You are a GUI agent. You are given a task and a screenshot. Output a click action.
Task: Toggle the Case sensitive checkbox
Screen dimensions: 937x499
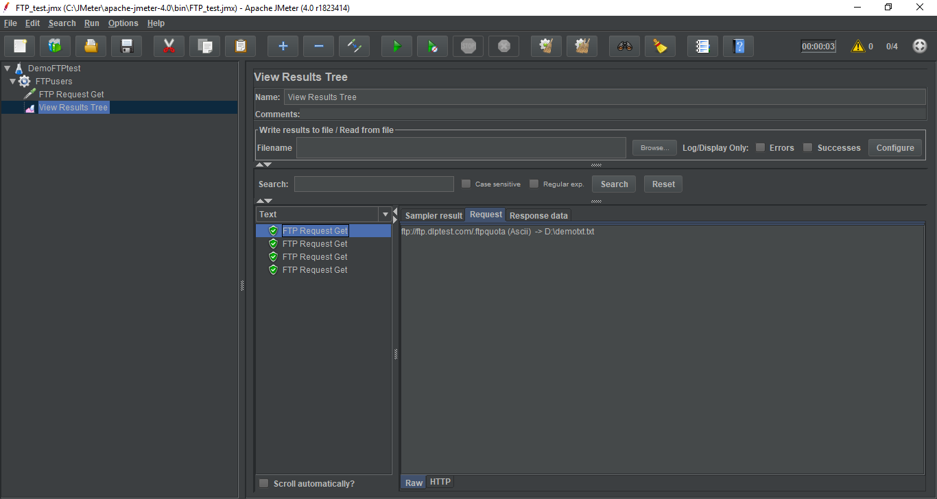pyautogui.click(x=466, y=184)
